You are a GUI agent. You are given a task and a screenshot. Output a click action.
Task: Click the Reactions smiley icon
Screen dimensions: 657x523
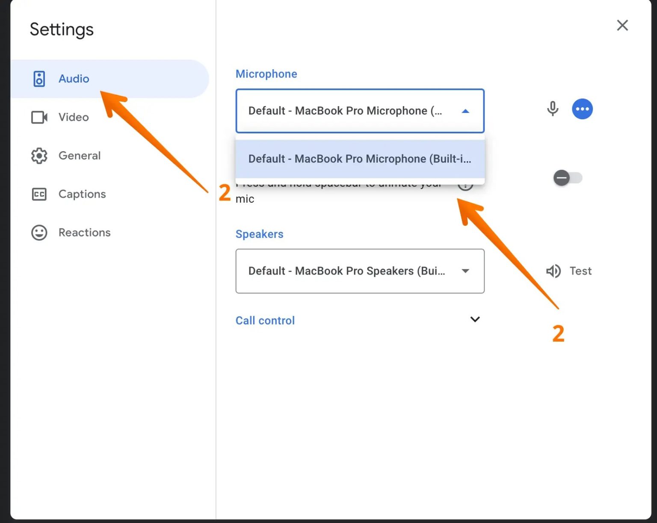point(39,232)
